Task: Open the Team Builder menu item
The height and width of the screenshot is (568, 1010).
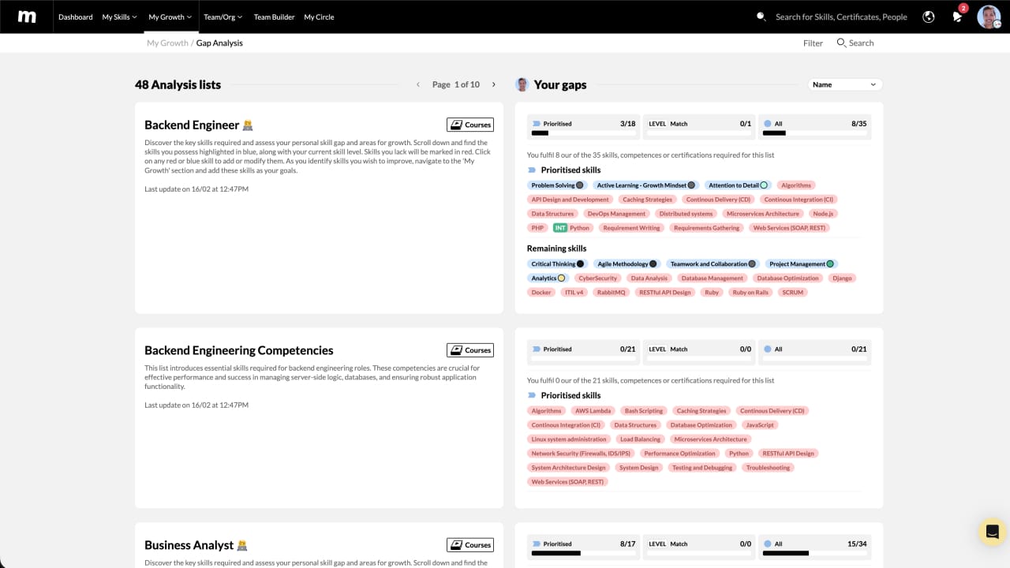Action: [274, 17]
